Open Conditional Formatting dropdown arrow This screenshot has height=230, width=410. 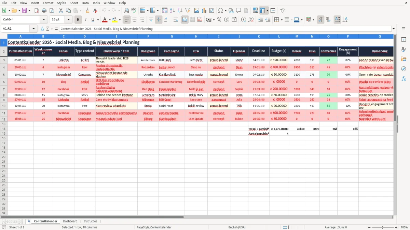pos(313,20)
